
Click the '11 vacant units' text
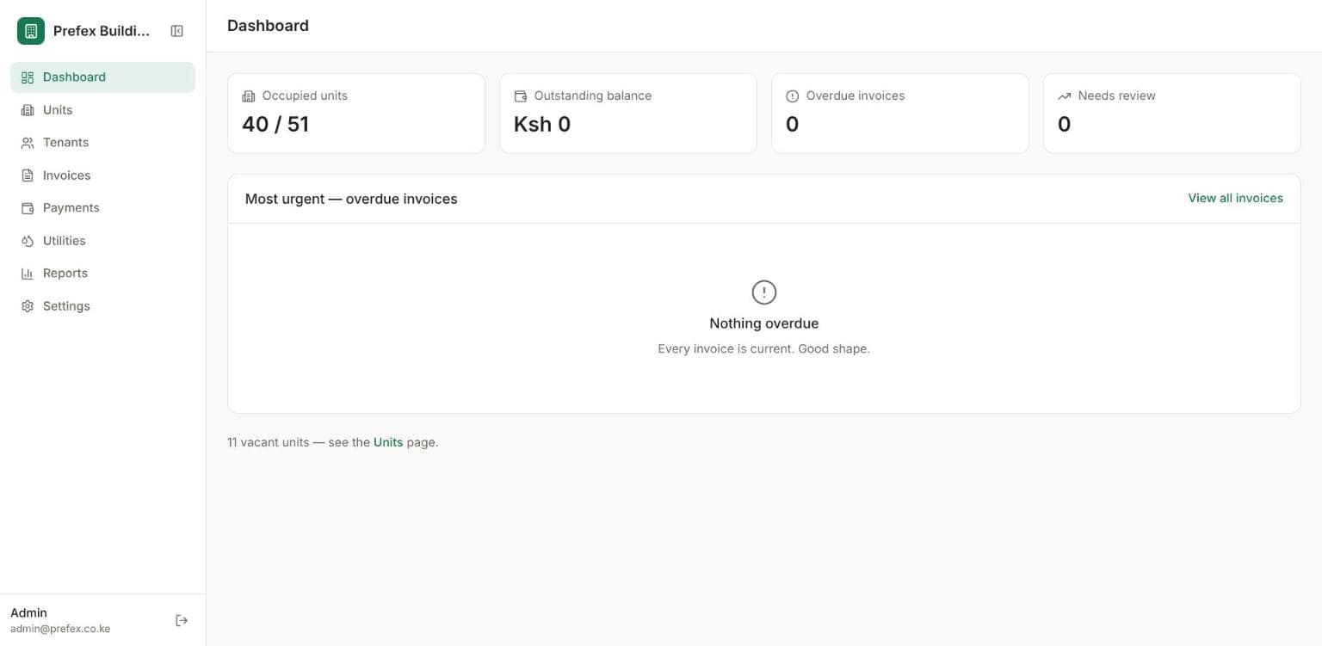click(x=268, y=442)
